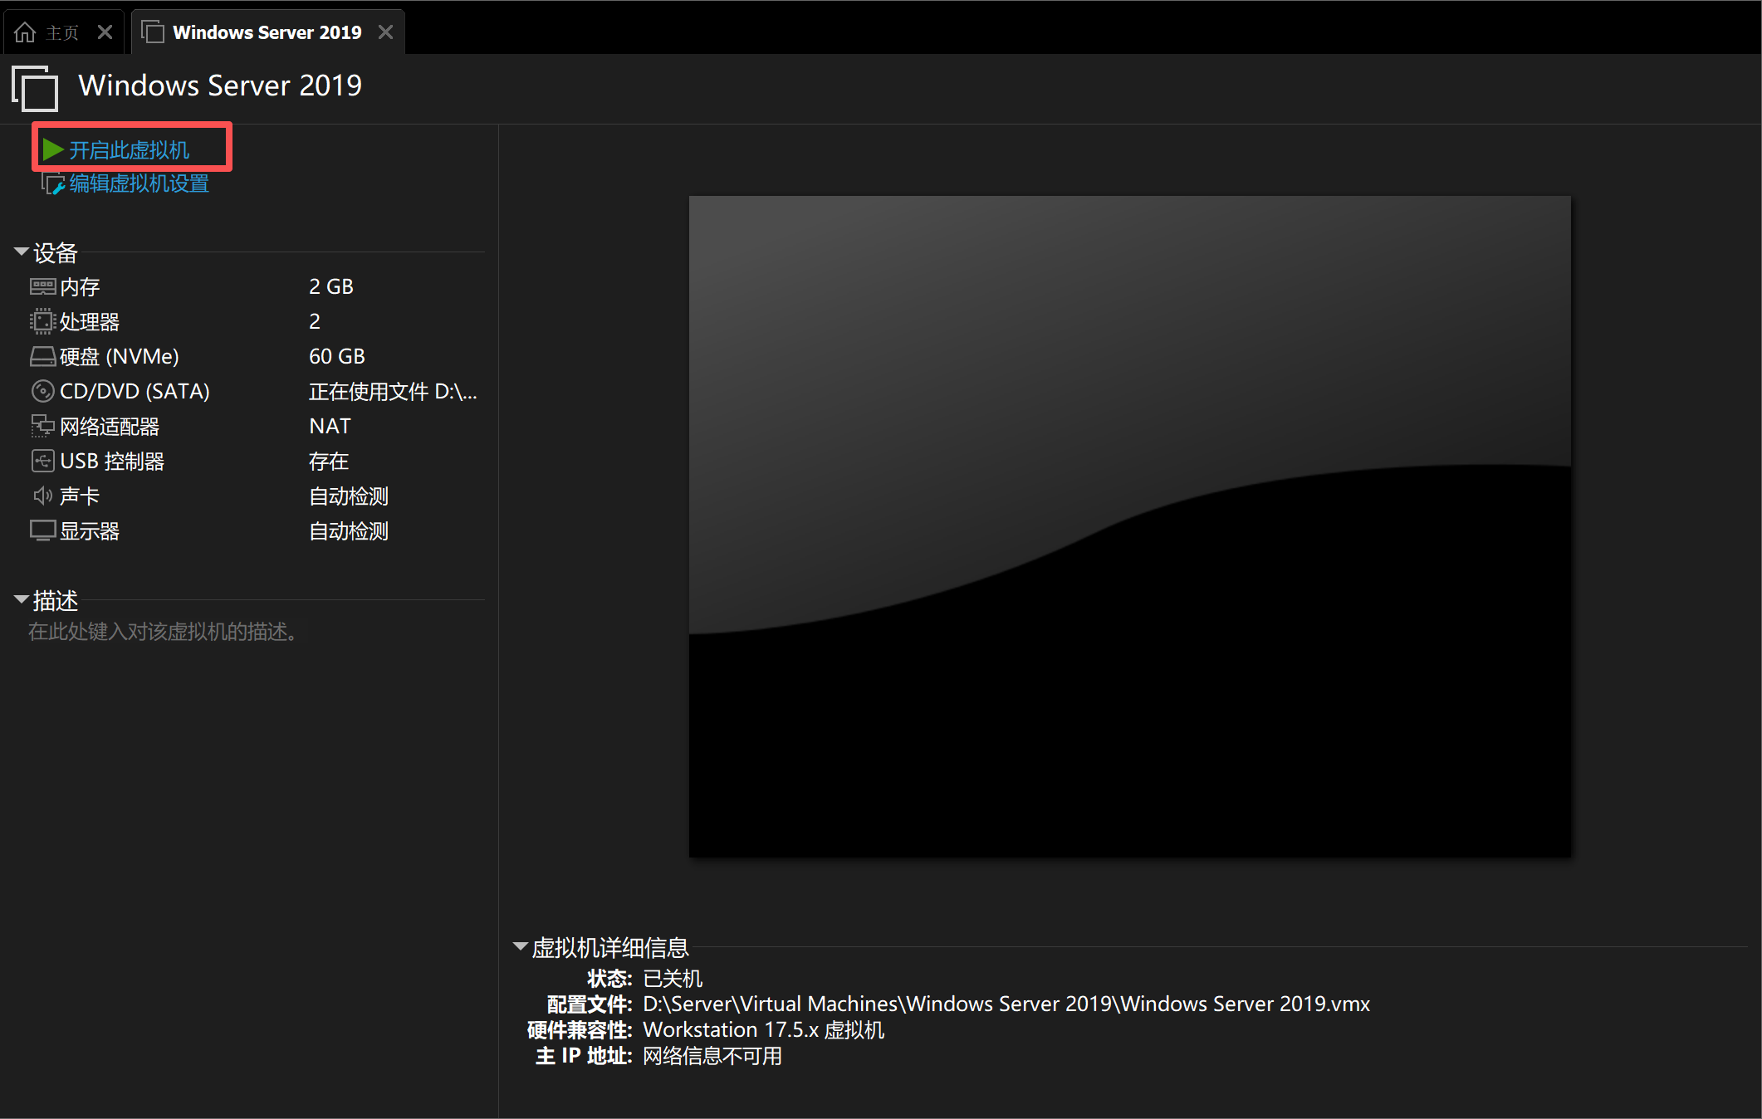Open the 编辑虚拟机设置 link
The image size is (1762, 1119).
[x=139, y=183]
